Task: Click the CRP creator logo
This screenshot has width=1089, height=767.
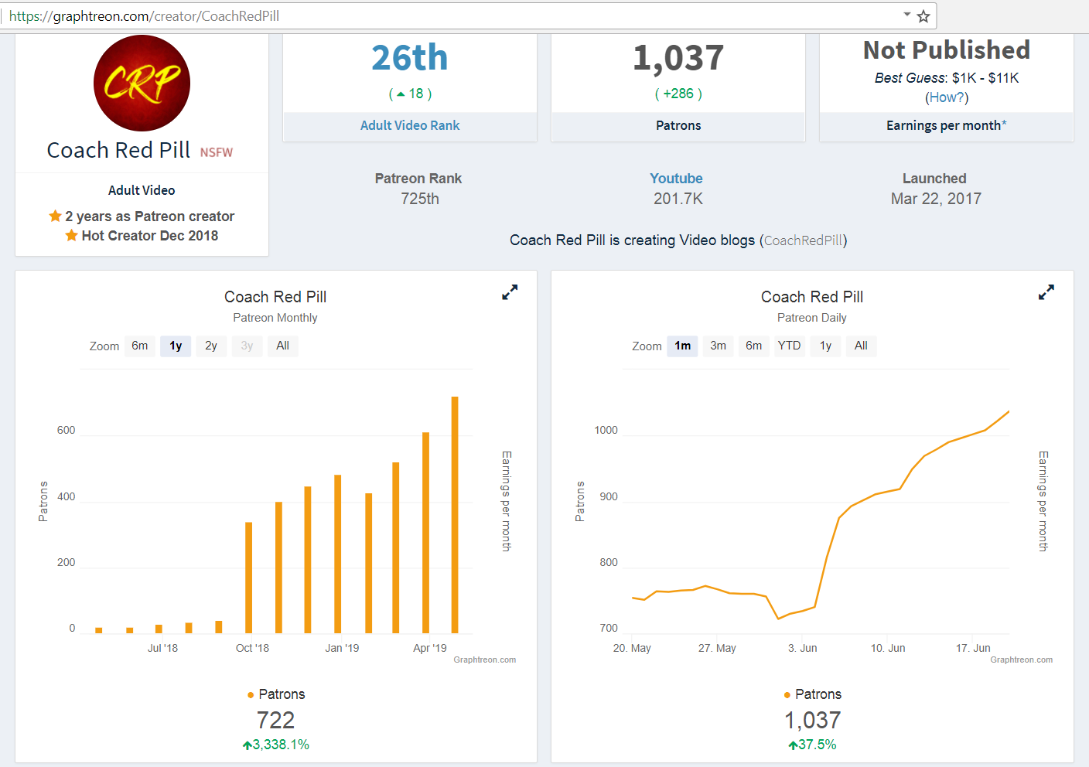Action: click(142, 83)
